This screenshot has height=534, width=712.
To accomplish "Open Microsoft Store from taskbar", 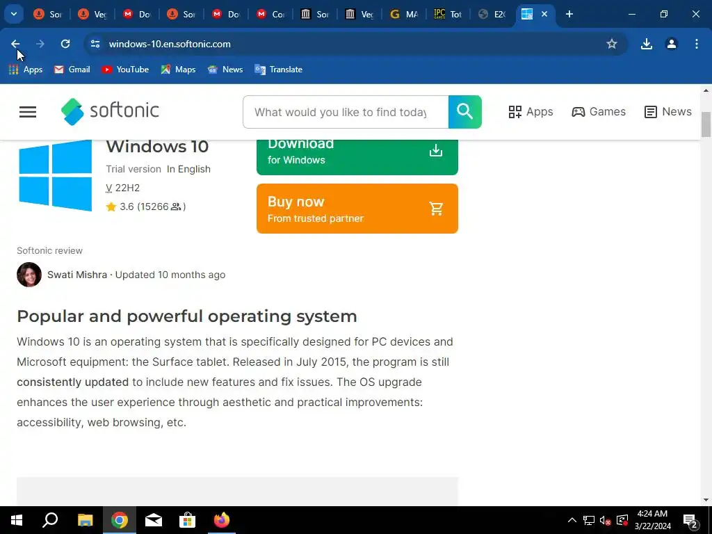I will pos(187,520).
